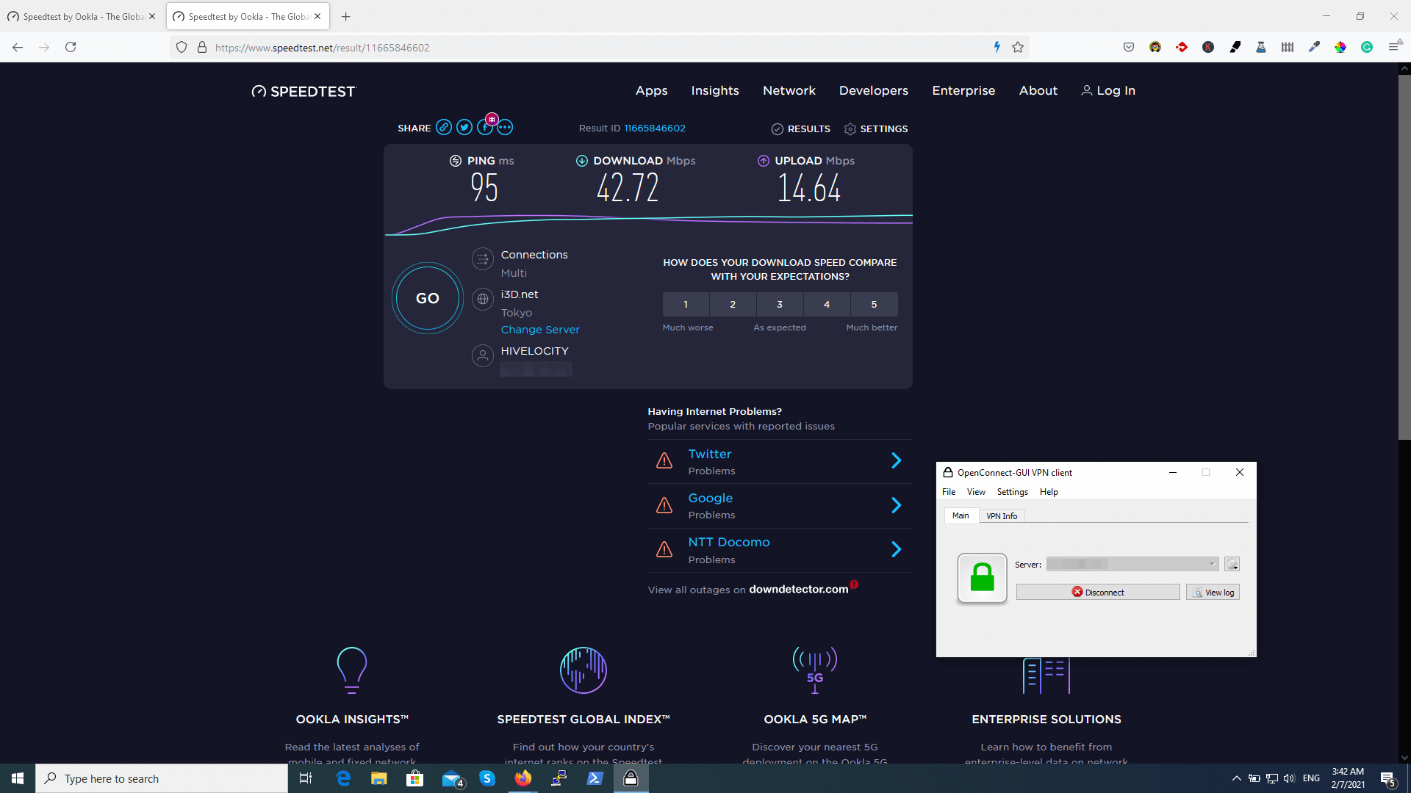
Task: Select rating 1 Much worse
Action: pyautogui.click(x=686, y=304)
